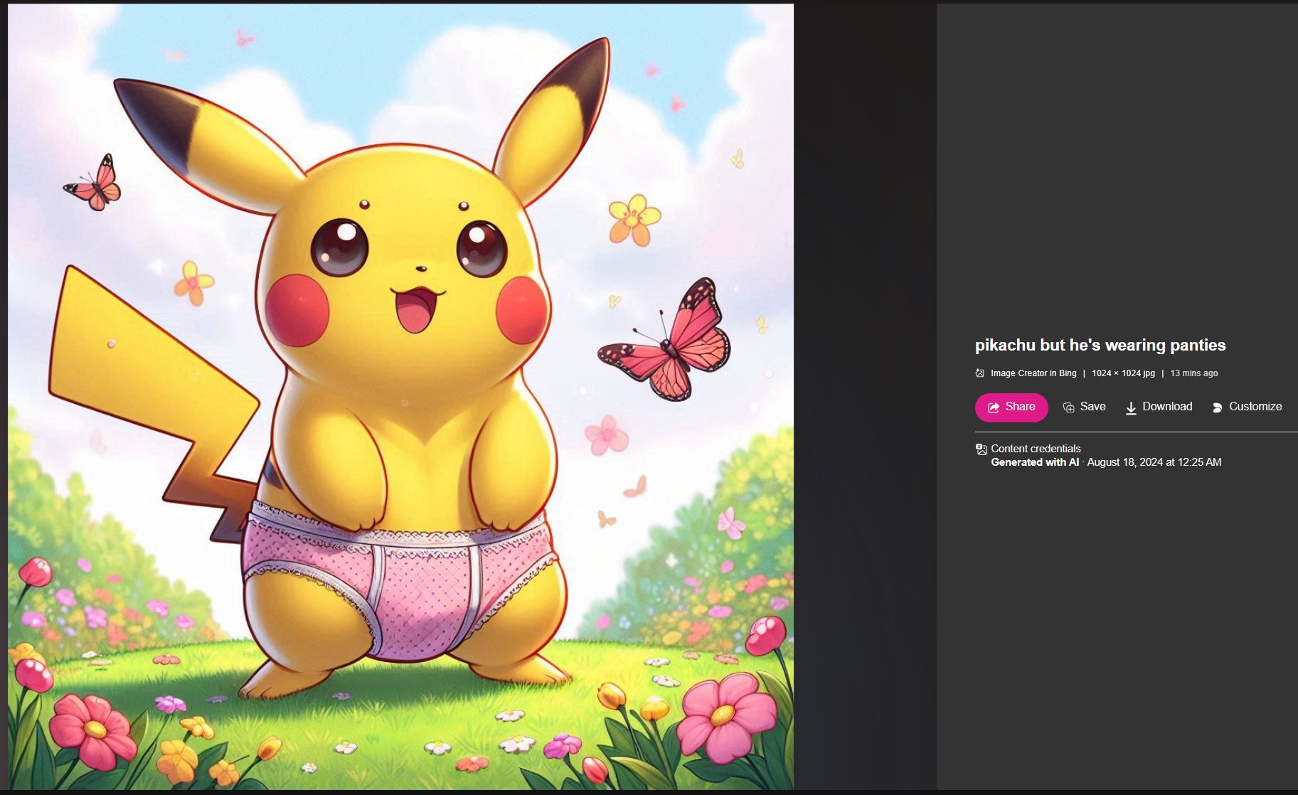Open Customize for this image

(1247, 407)
